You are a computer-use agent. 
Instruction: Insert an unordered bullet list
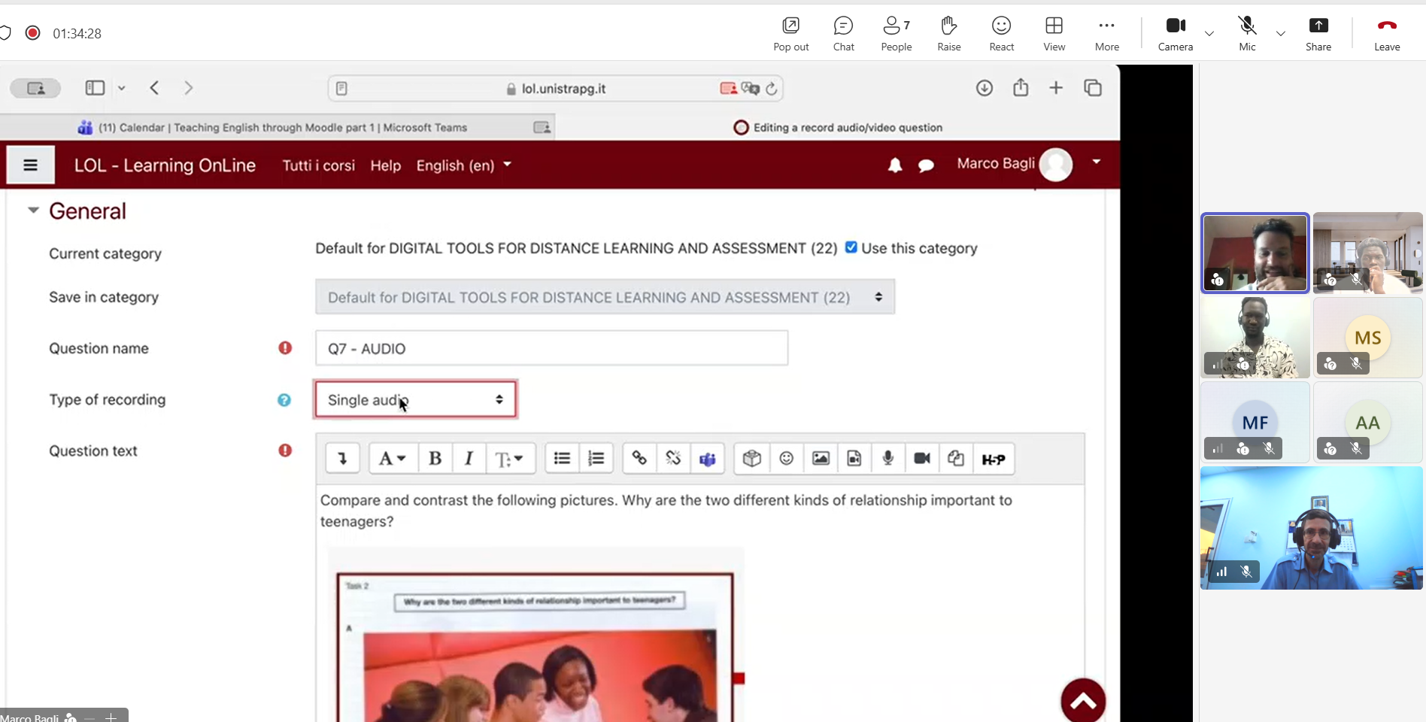click(562, 459)
